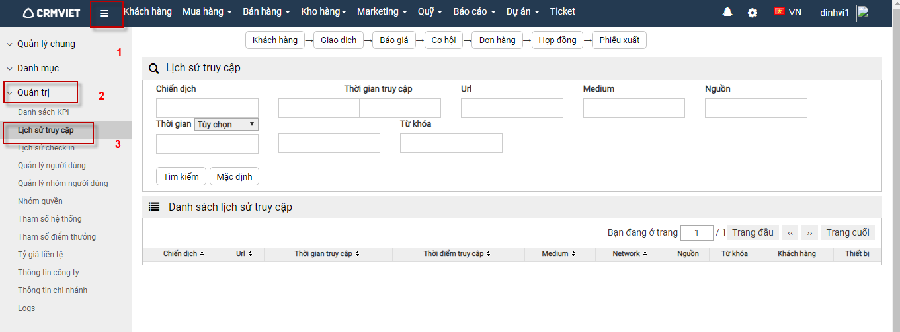Image resolution: width=900 pixels, height=332 pixels.
Task: Open Quản lý người dùng in sidebar
Action: (x=52, y=166)
